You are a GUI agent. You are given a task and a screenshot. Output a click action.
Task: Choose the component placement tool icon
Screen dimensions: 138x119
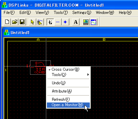click(40, 22)
